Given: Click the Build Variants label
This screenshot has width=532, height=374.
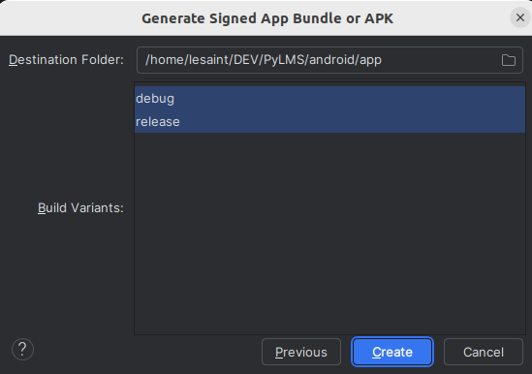Looking at the screenshot, I should [x=80, y=207].
